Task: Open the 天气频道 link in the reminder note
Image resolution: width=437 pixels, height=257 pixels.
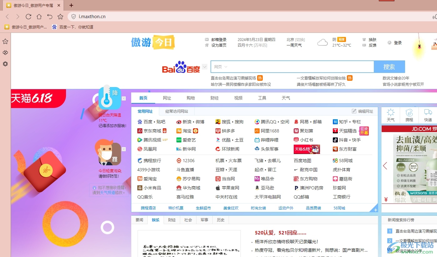Action: [x=108, y=193]
